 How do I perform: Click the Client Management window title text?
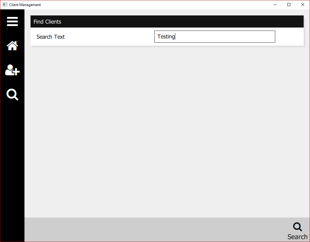pyautogui.click(x=25, y=5)
